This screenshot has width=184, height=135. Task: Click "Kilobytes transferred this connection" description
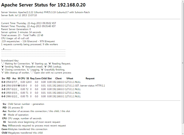click(x=28, y=129)
